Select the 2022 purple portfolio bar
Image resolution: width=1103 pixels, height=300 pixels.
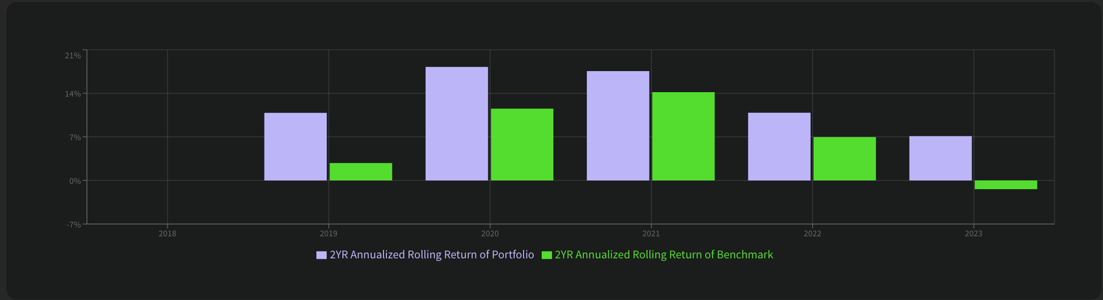point(779,147)
